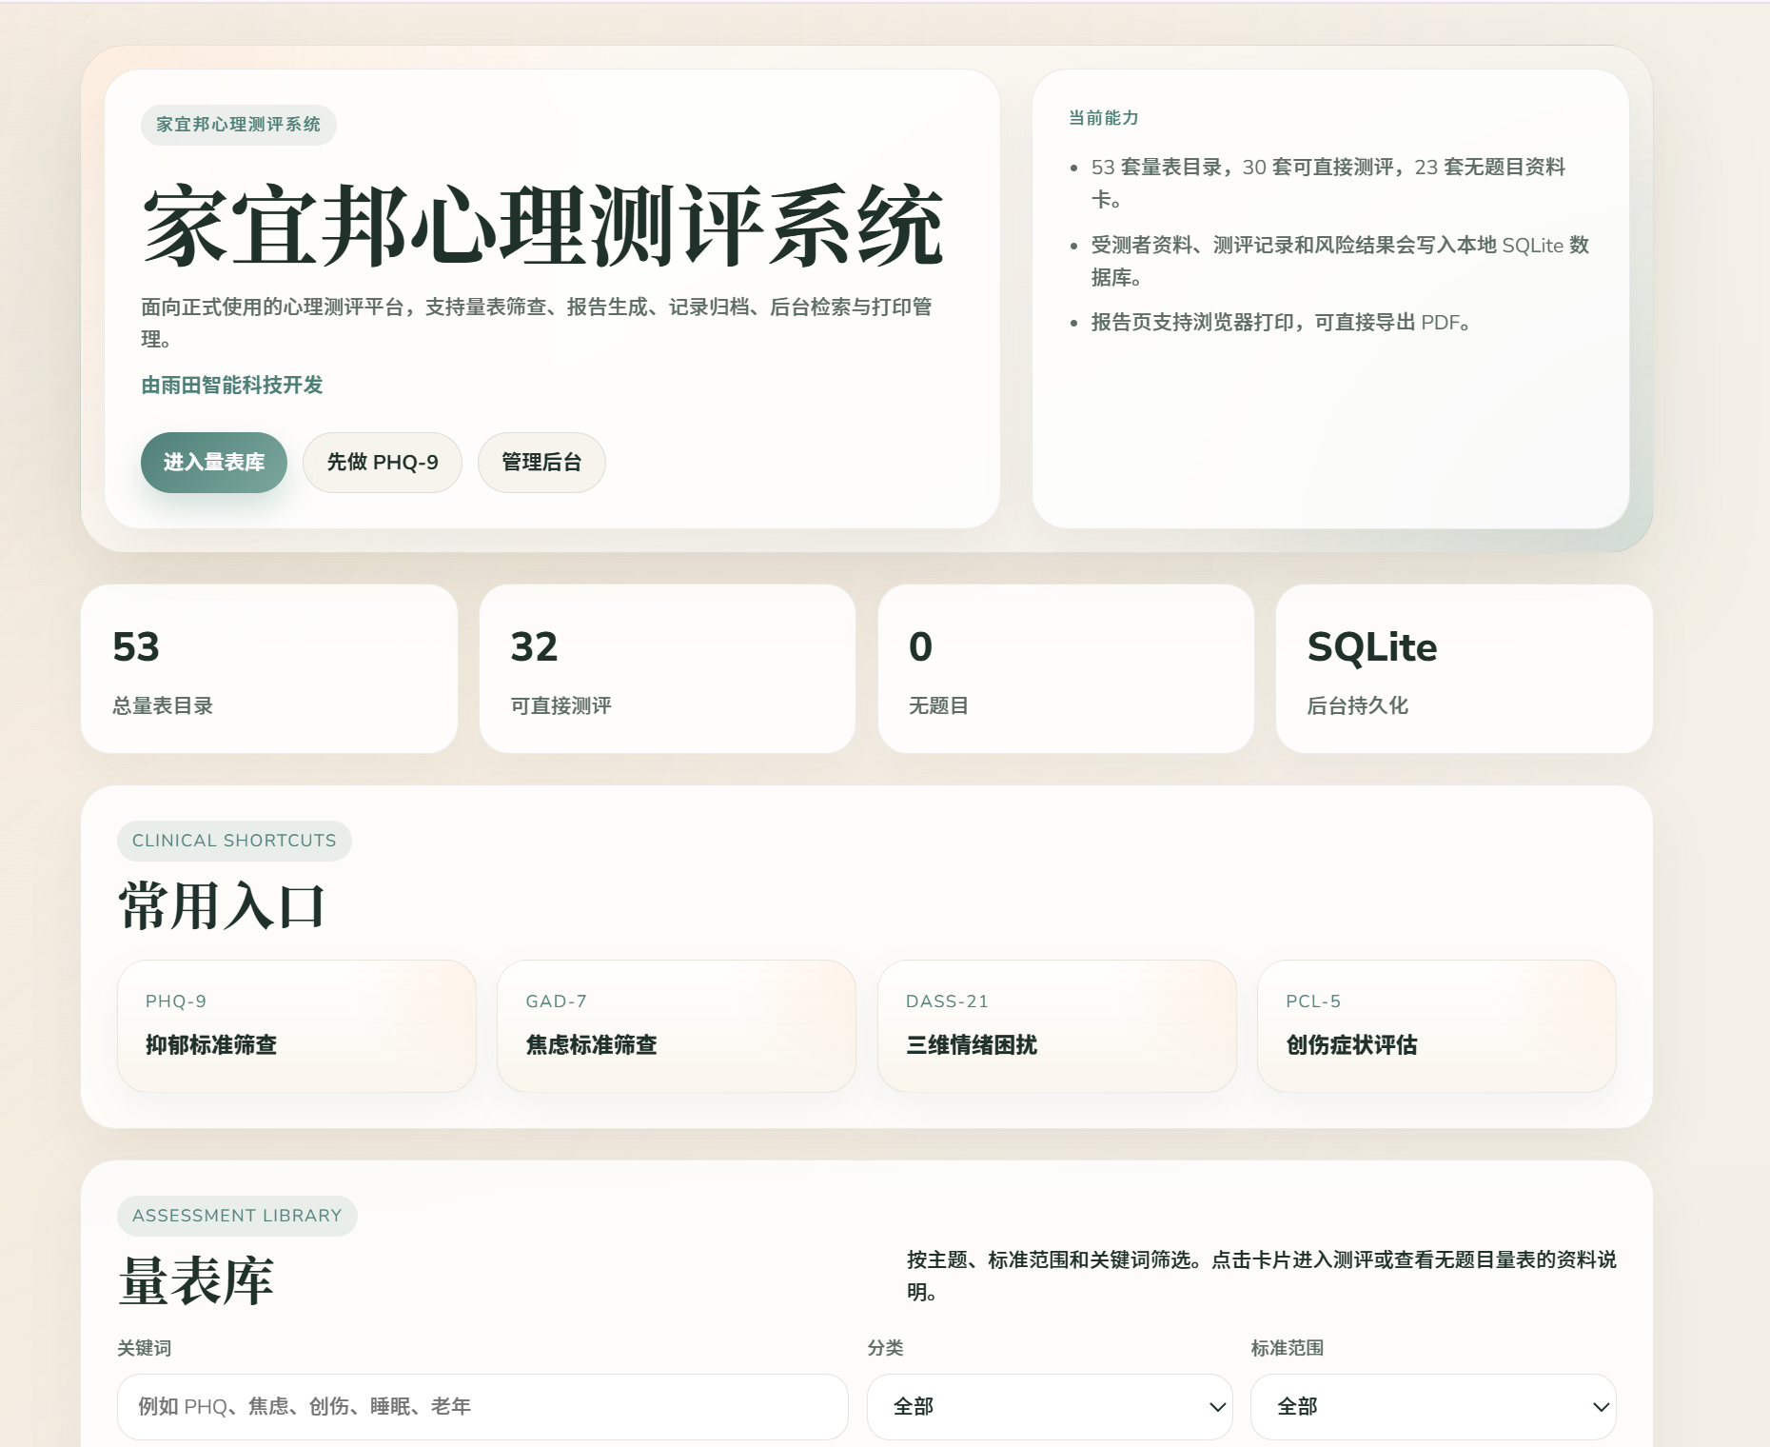Viewport: 1770px width, 1447px height.
Task: Click the SQLite 后台持久化 stat card
Action: pos(1464,668)
